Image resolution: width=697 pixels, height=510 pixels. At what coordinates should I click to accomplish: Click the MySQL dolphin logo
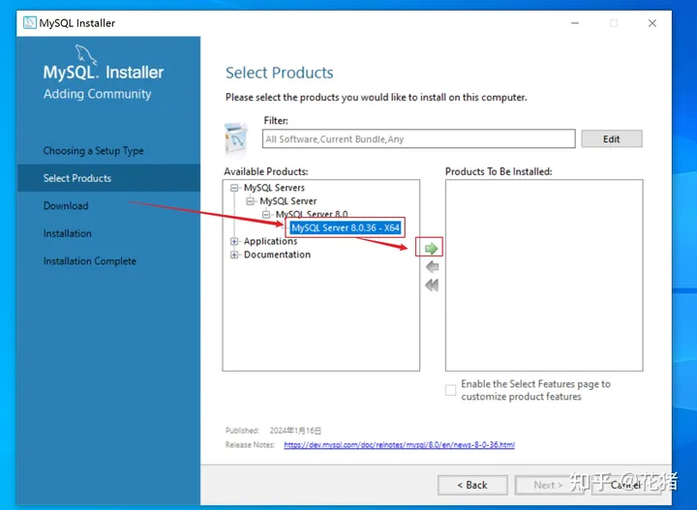pyautogui.click(x=86, y=54)
